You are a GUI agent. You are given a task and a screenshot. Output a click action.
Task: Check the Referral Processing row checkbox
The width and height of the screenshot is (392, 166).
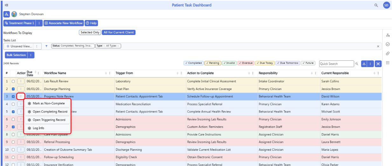pos(13,142)
